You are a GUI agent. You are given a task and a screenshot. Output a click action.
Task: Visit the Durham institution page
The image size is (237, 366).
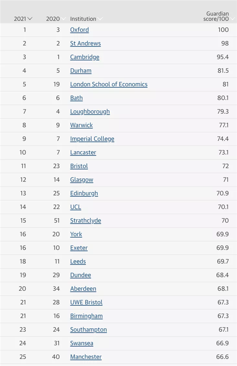pyautogui.click(x=81, y=71)
